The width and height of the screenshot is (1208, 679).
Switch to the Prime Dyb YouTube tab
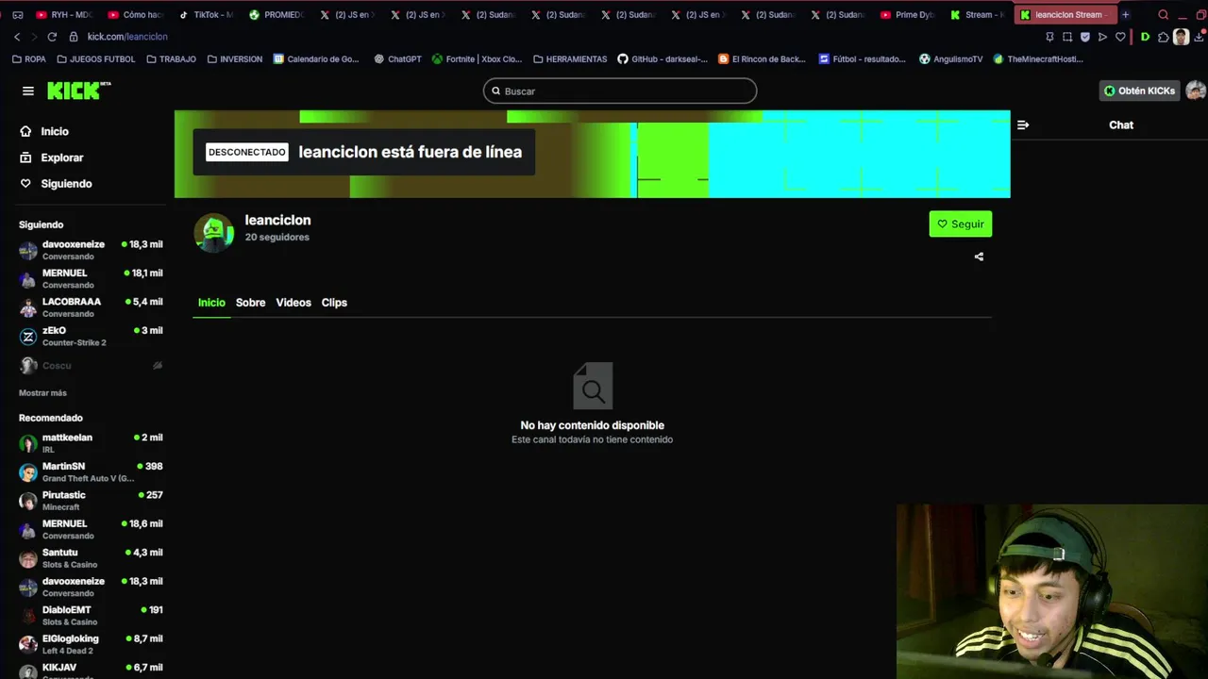(x=908, y=14)
